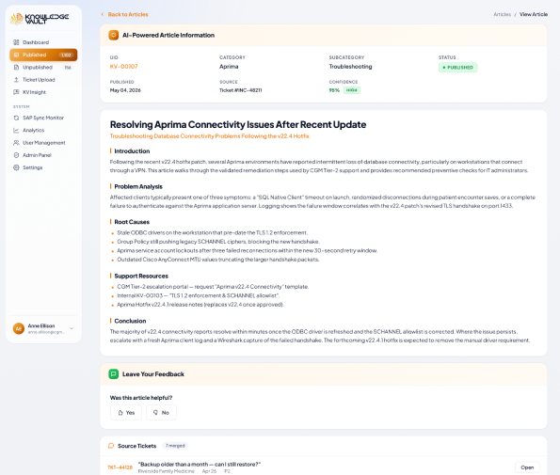
Task: Open KV Insight page
Action: tap(43, 92)
